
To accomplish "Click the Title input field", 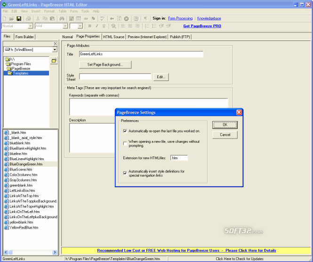I will [x=141, y=54].
